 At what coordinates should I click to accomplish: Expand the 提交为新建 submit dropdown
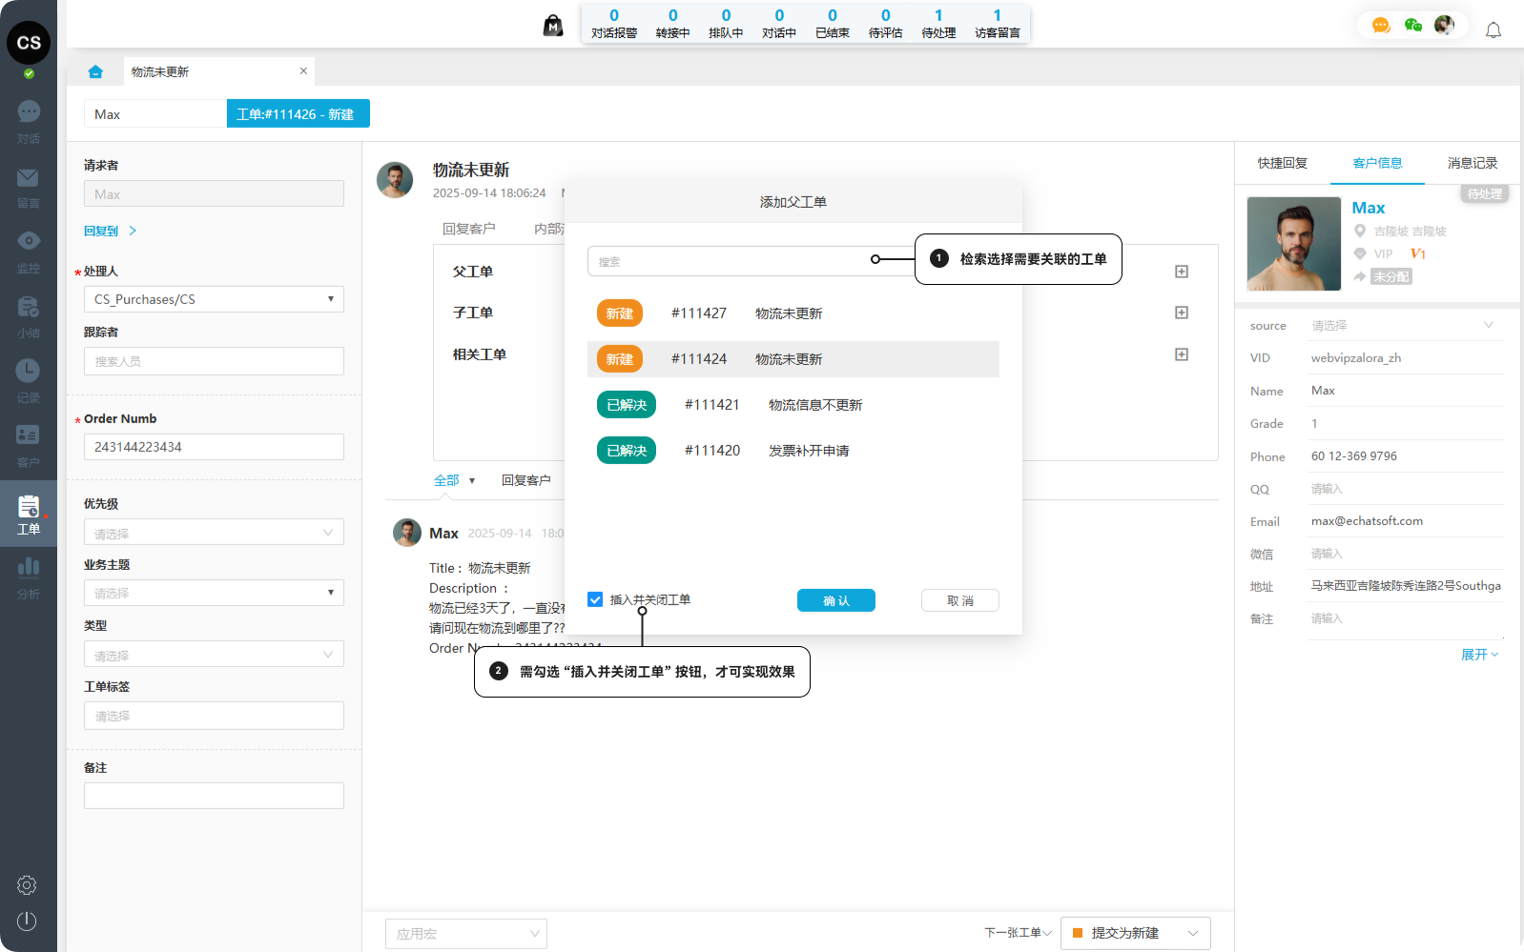1192,934
